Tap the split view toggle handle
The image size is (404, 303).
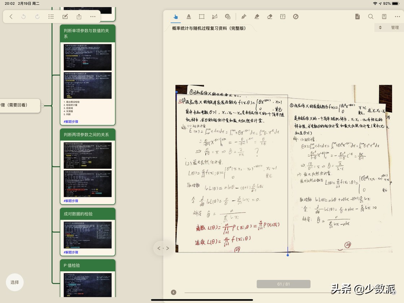(163, 249)
